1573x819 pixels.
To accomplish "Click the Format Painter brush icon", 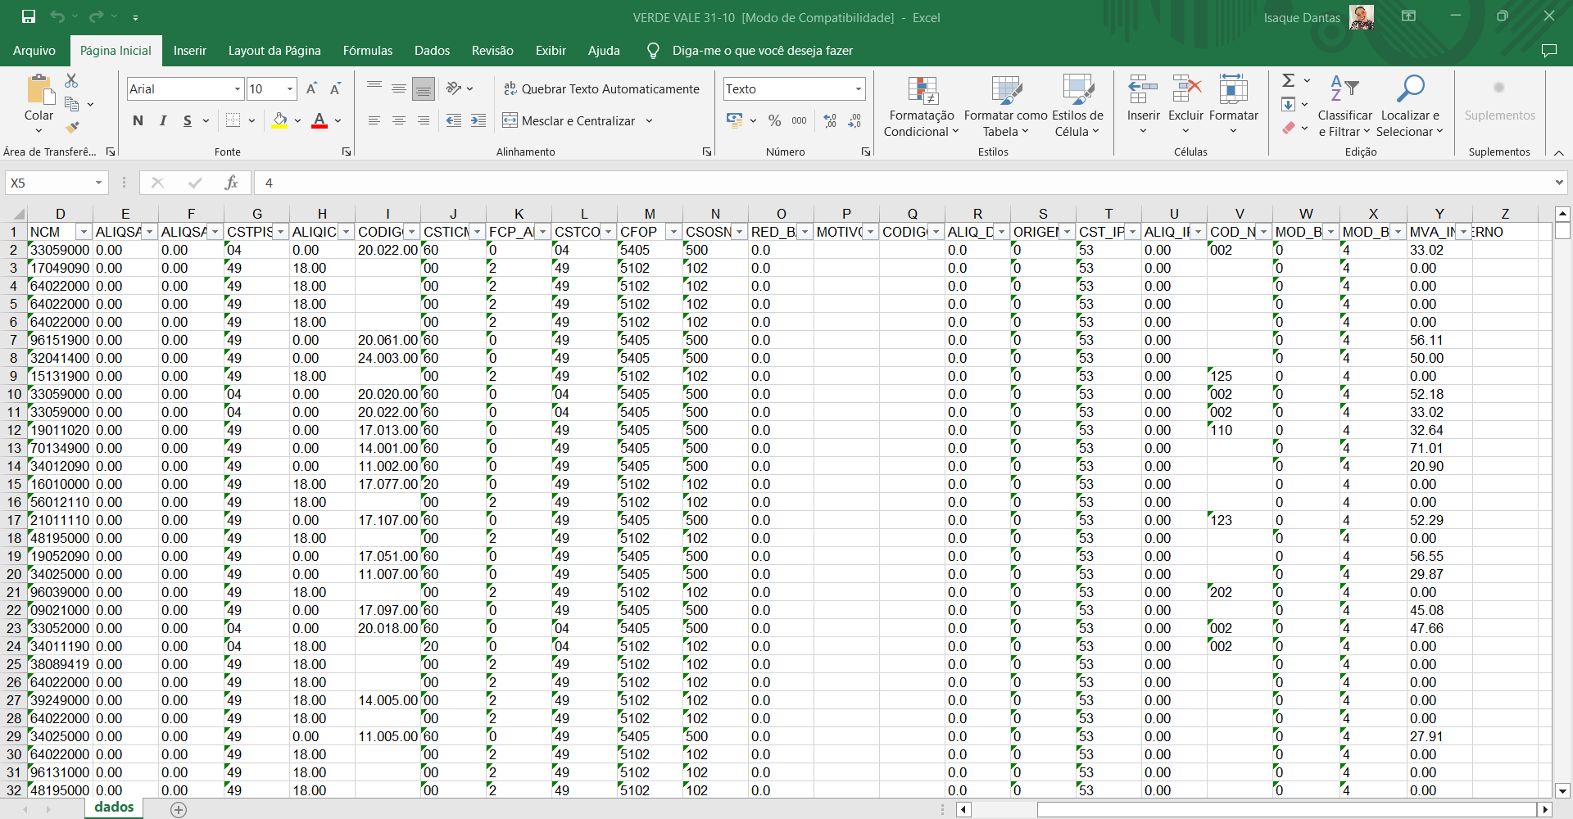I will [72, 127].
